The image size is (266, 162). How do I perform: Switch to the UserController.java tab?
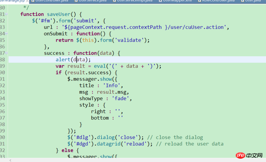point(50,1)
